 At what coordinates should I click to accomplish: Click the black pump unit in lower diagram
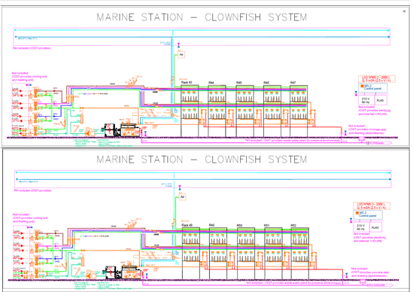pos(111,272)
